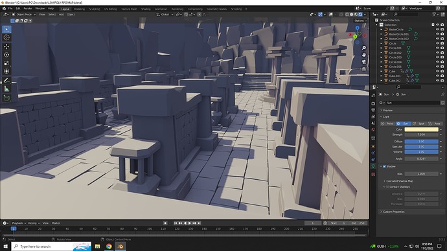
Task: Open the outliner filter dropdown
Action: [x=435, y=14]
